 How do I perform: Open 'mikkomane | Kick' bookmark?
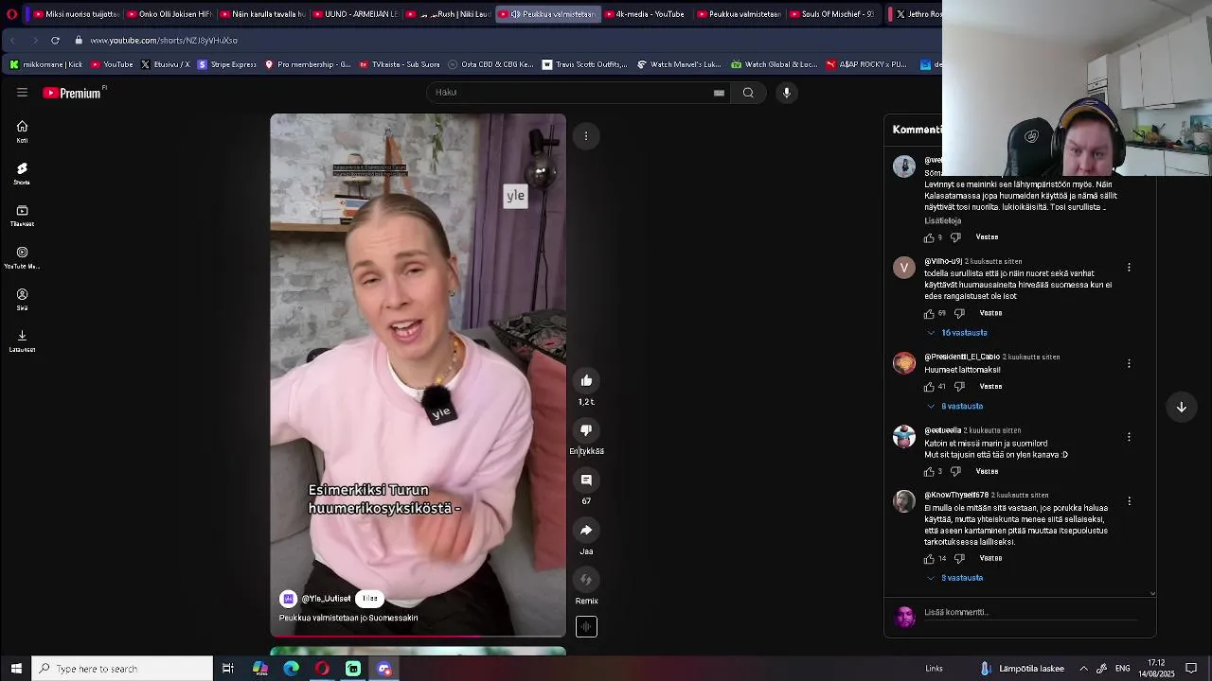pyautogui.click(x=46, y=64)
